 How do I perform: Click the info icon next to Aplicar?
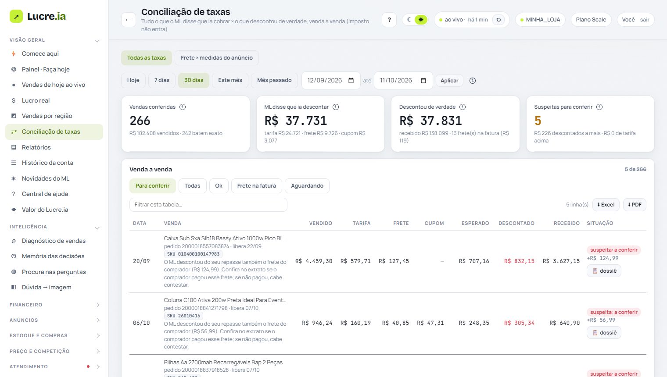pos(473,81)
